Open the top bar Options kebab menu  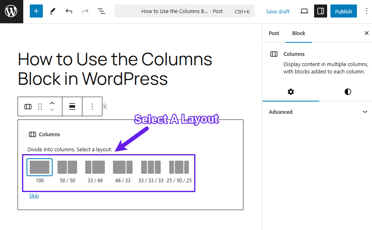click(x=366, y=11)
